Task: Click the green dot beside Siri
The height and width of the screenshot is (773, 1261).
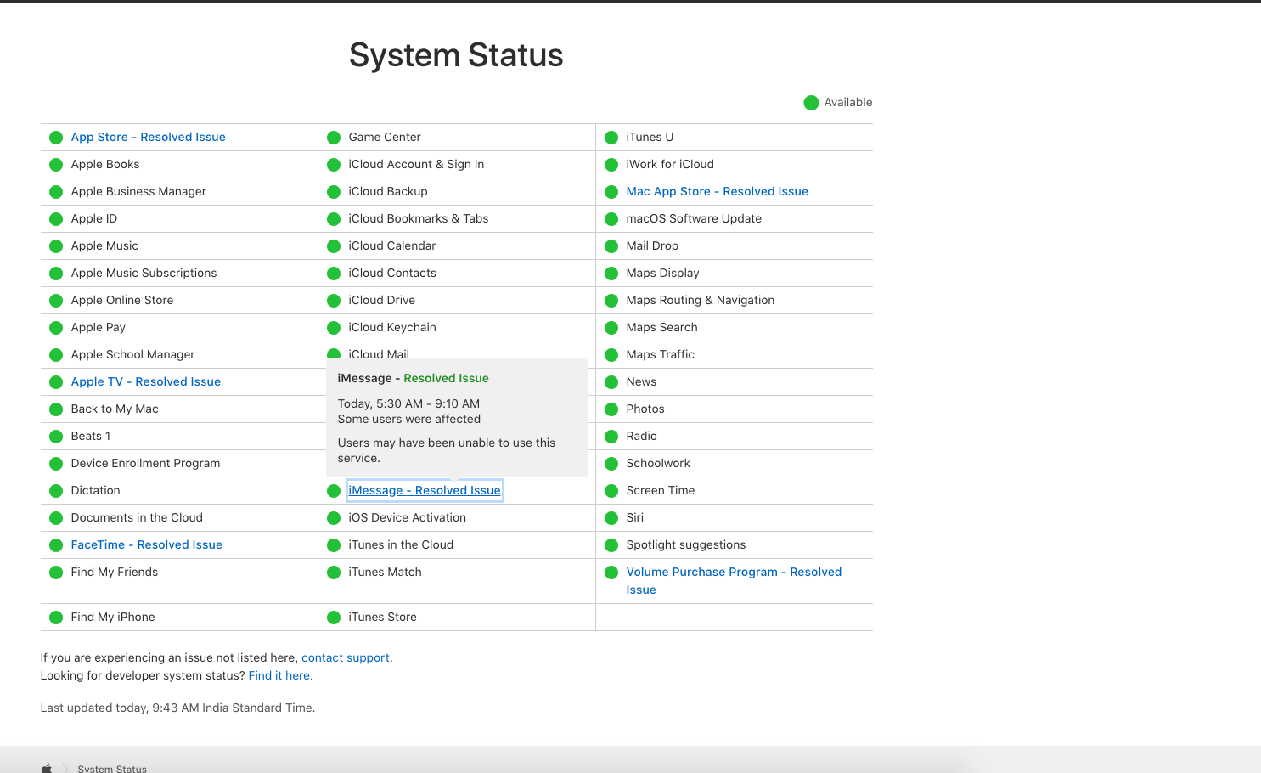Action: [611, 518]
